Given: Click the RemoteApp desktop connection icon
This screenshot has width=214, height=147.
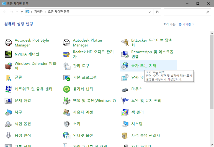Looking at the screenshot, I should pos(125,54).
